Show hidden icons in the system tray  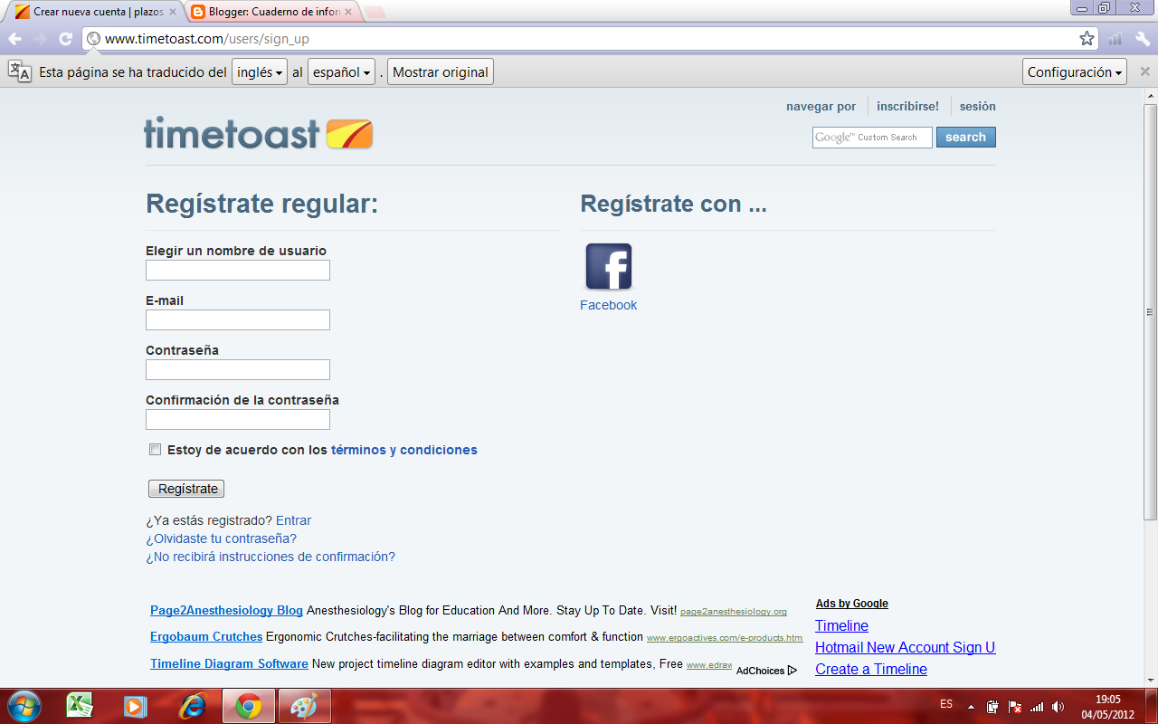[x=973, y=705]
